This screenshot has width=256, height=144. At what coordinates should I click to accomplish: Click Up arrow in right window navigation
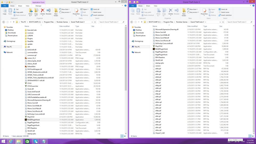point(142,22)
